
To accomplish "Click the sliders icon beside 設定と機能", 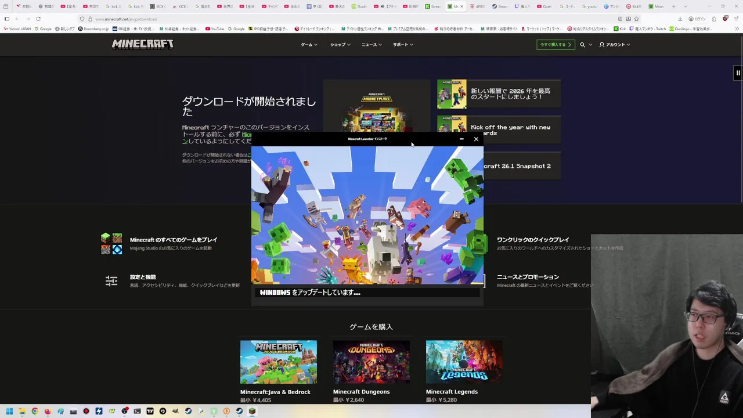I will (111, 281).
